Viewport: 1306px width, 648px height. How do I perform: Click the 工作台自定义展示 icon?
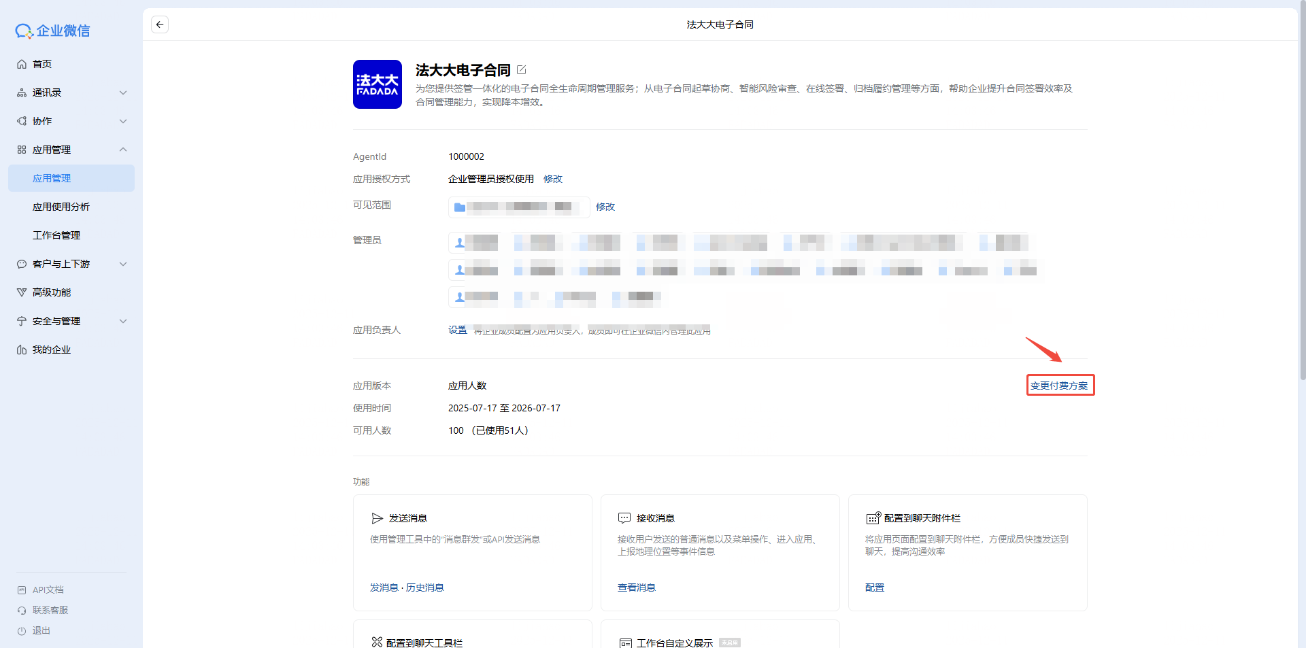626,643
